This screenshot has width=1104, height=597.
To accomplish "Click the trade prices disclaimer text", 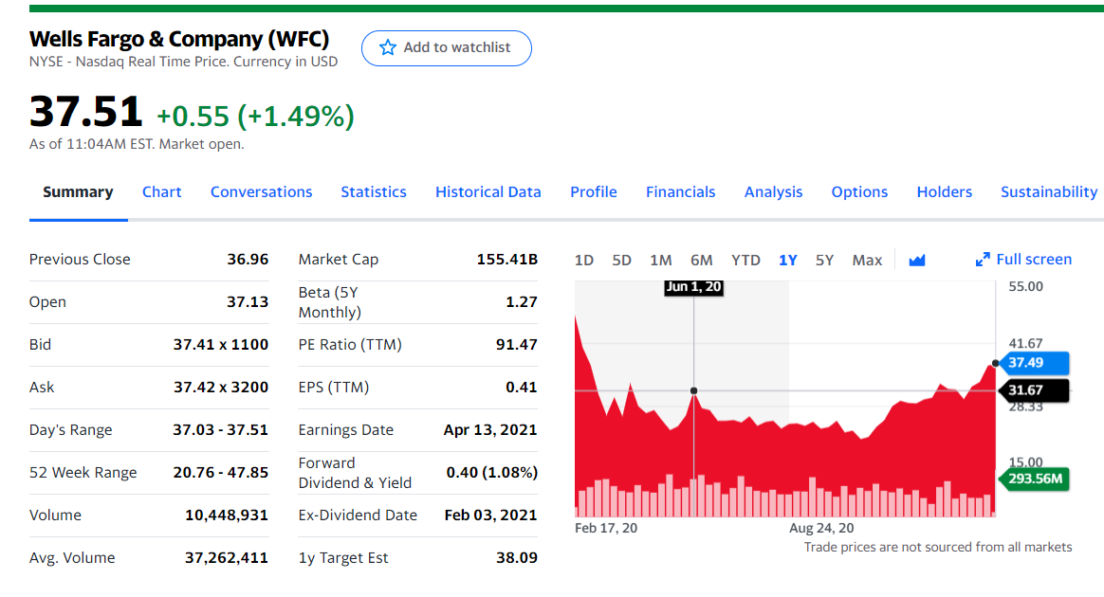I will pyautogui.click(x=938, y=547).
